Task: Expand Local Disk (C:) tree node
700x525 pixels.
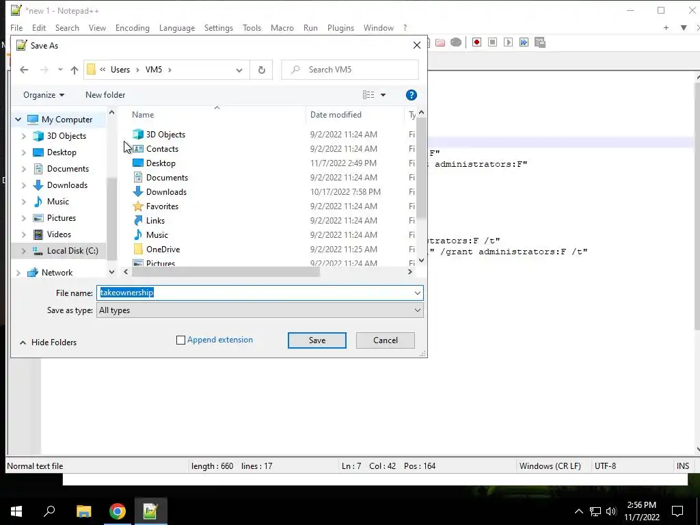Action: click(x=24, y=251)
